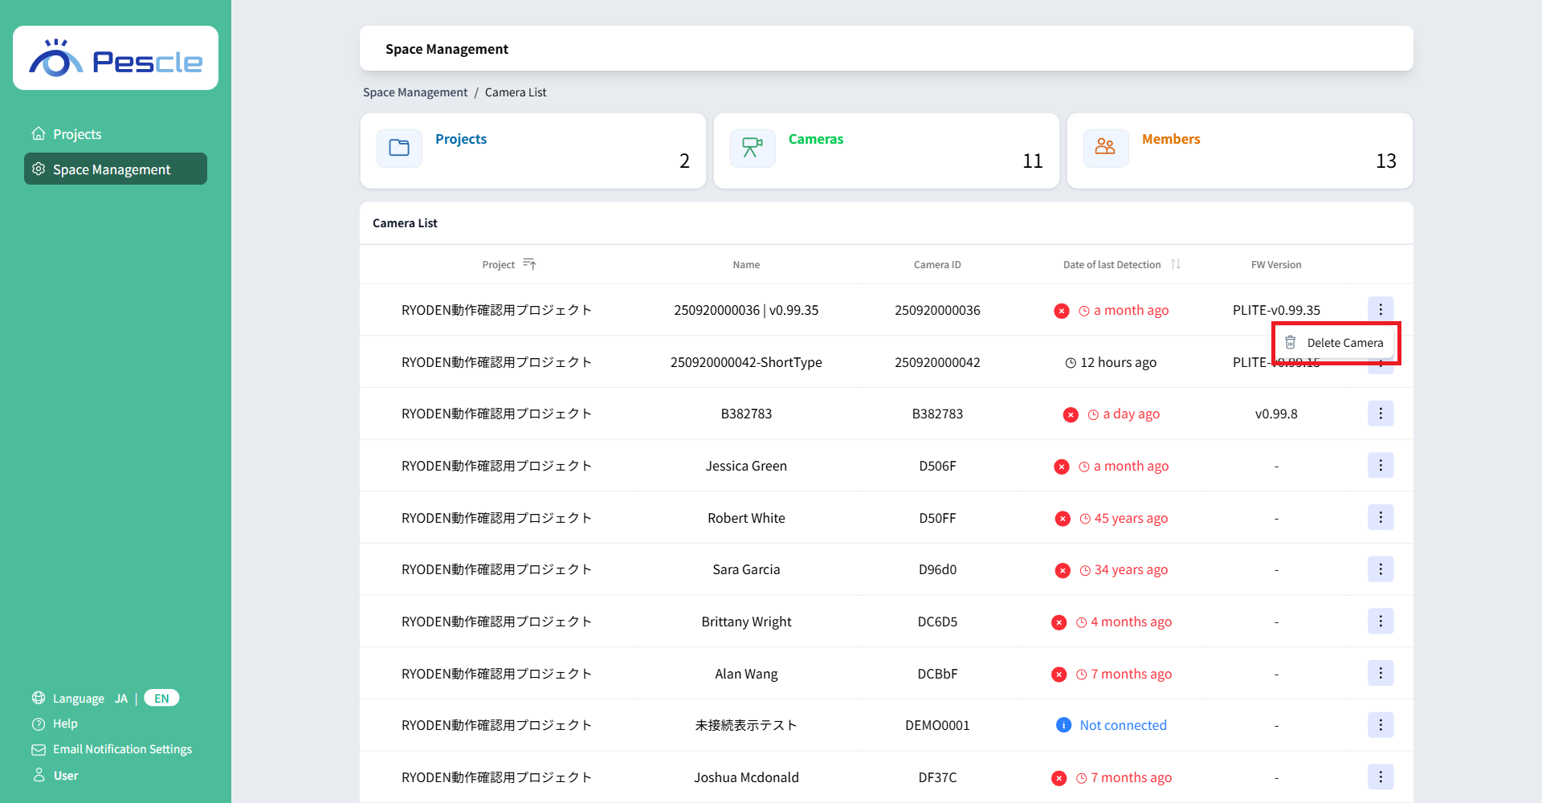Click the Email Notification Settings envelope icon
Viewport: 1542px width, 803px height.
tap(39, 749)
